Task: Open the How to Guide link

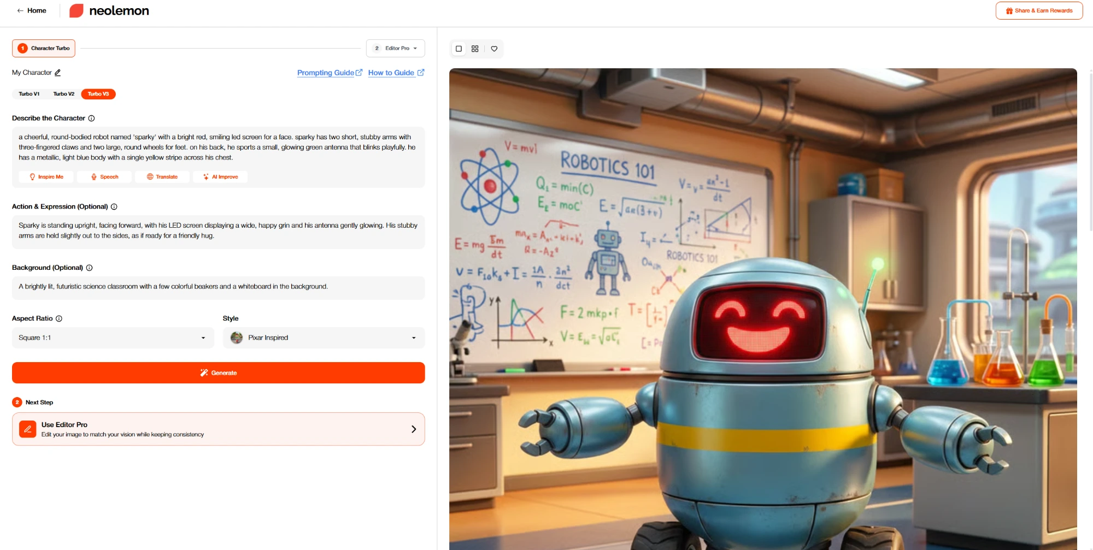Action: pyautogui.click(x=396, y=73)
